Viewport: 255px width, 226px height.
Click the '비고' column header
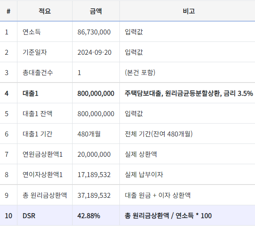point(189,11)
